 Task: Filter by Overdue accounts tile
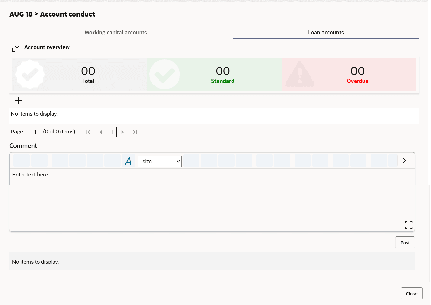coord(349,74)
